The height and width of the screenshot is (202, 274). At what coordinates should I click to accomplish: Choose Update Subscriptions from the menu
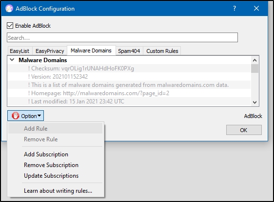click(x=56, y=176)
